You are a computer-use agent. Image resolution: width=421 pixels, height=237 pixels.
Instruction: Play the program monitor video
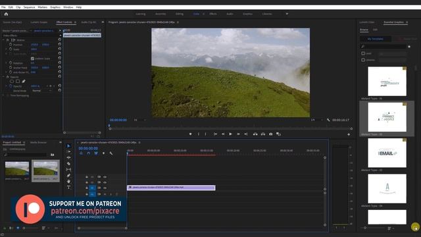pyautogui.click(x=230, y=134)
